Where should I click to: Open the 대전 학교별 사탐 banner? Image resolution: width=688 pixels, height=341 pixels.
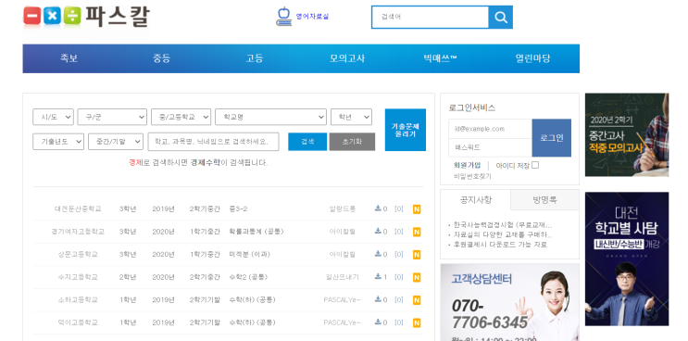pyautogui.click(x=627, y=259)
